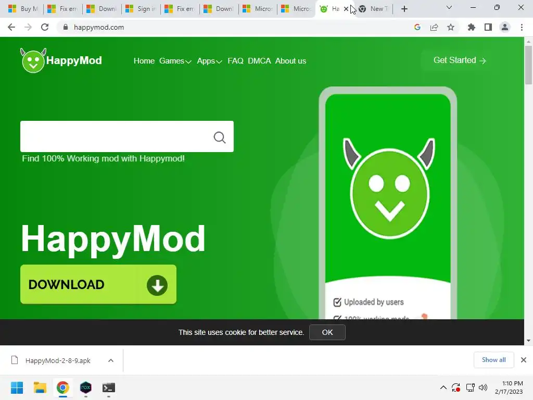The height and width of the screenshot is (400, 533).
Task: Click the page vertical scrollbar thumb
Action: (x=528, y=65)
